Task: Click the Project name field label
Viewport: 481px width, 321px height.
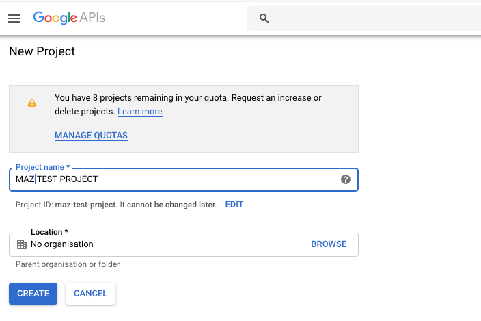Action: (x=42, y=167)
